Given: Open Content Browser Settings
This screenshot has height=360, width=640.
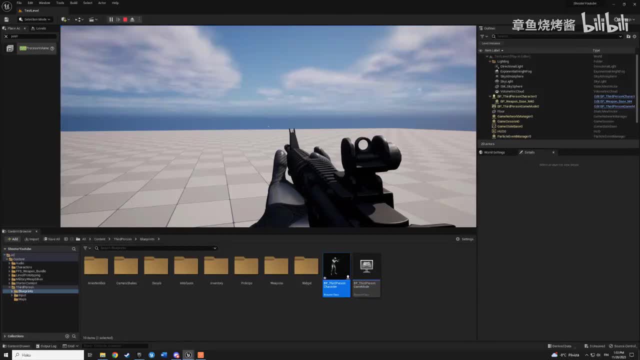Looking at the screenshot, I should 464,239.
